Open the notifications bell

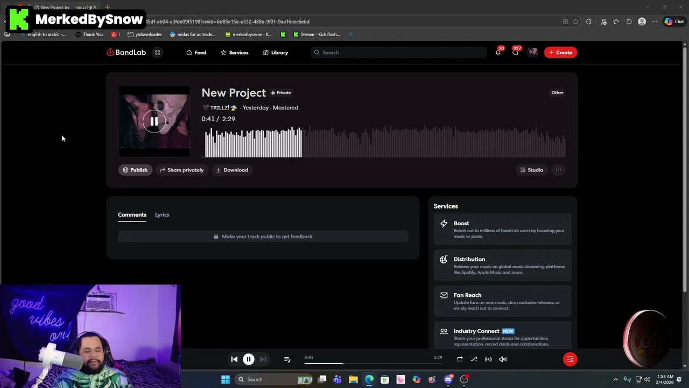[498, 52]
